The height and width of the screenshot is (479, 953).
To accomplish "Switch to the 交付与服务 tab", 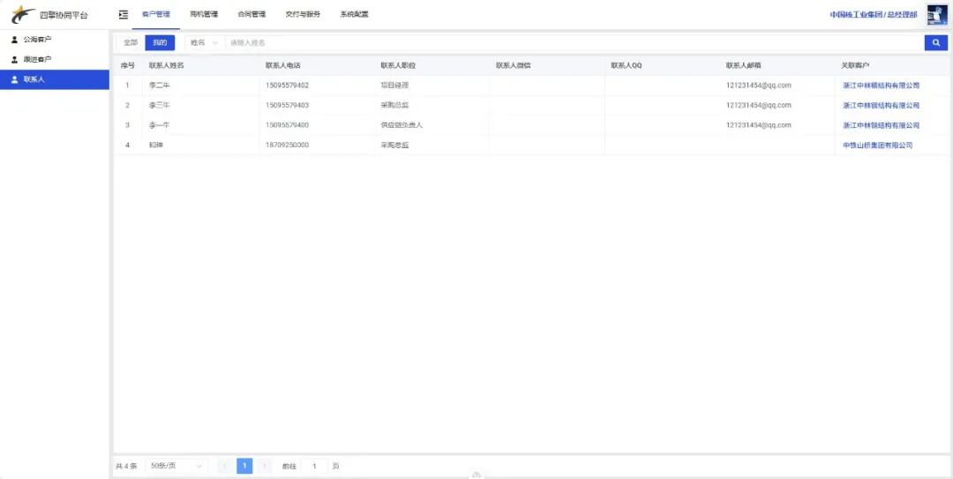I will point(303,15).
